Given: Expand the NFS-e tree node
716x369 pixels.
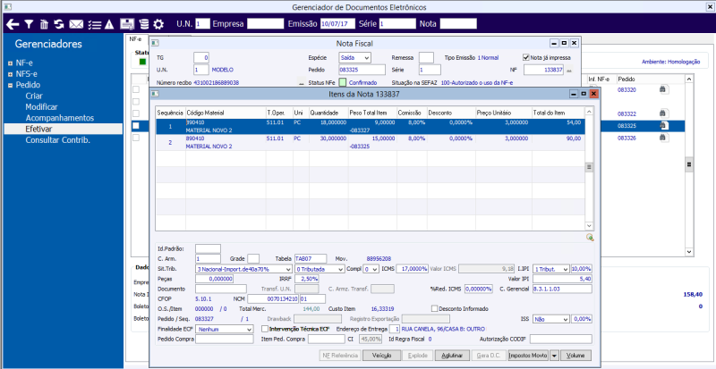Looking at the screenshot, I should (x=10, y=74).
